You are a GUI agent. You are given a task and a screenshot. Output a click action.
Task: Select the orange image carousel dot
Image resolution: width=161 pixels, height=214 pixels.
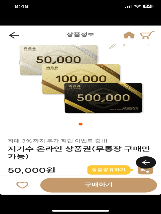(80, 124)
